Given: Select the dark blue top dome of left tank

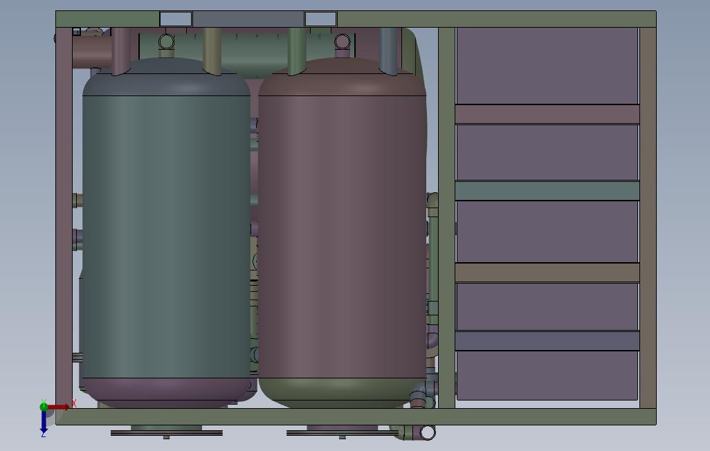Looking at the screenshot, I should pyautogui.click(x=166, y=78).
